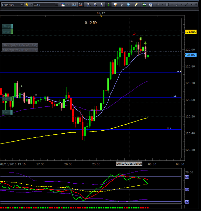201x211 pixels.
Task: Click the chart windows template icon
Action: pyautogui.click(x=151, y=5)
